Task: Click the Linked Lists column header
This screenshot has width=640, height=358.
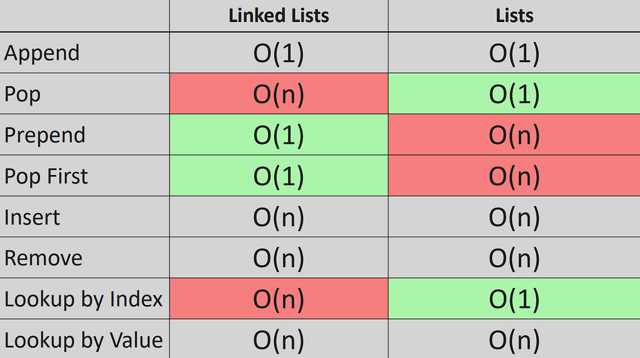Action: [279, 15]
